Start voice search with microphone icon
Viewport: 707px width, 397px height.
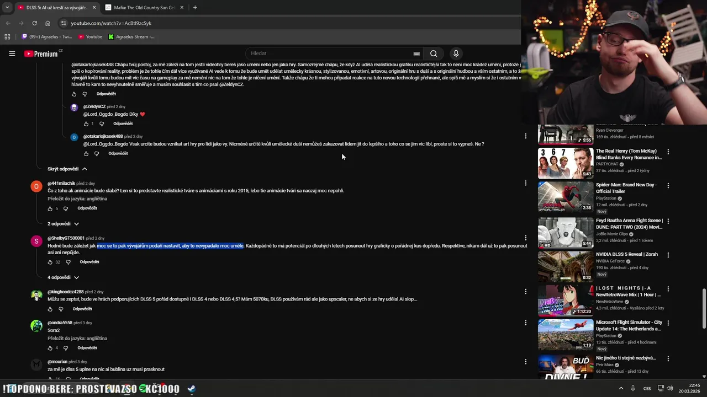point(456,53)
